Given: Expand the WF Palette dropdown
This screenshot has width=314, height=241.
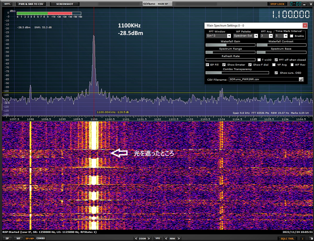Looking at the screenshot, I should tap(256, 36).
